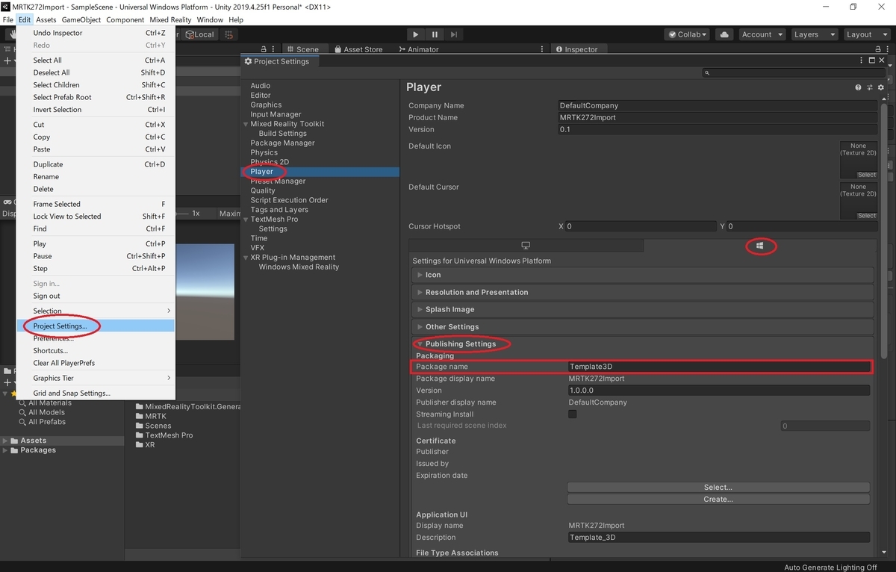Choose Undo Inspector menu entry
This screenshot has height=572, width=896.
coord(96,33)
